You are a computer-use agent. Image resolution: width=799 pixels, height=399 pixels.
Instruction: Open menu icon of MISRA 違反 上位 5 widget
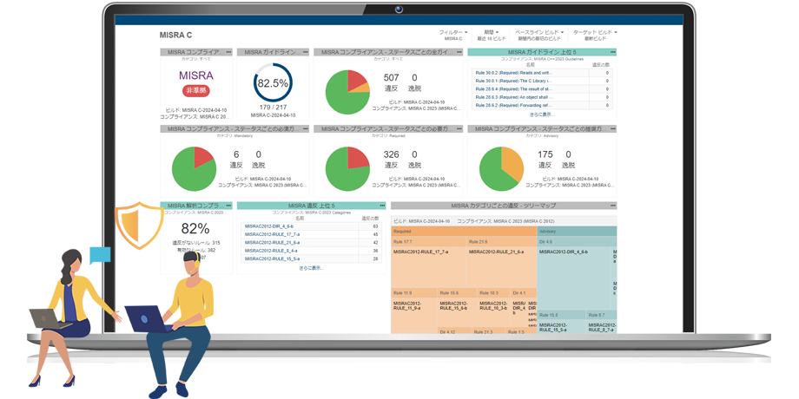coord(382,206)
